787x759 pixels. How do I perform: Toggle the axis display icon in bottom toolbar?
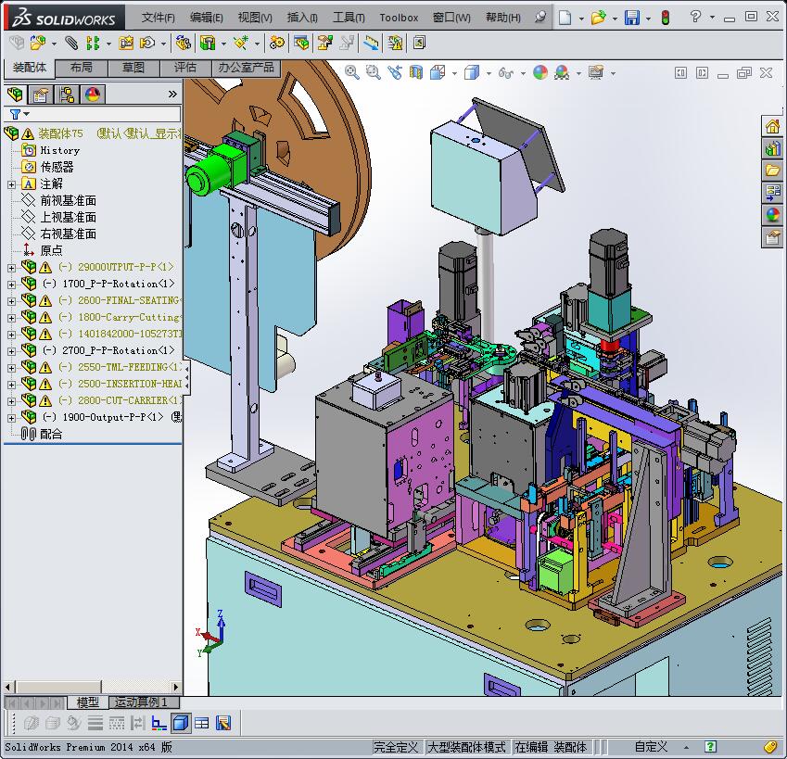tap(159, 723)
